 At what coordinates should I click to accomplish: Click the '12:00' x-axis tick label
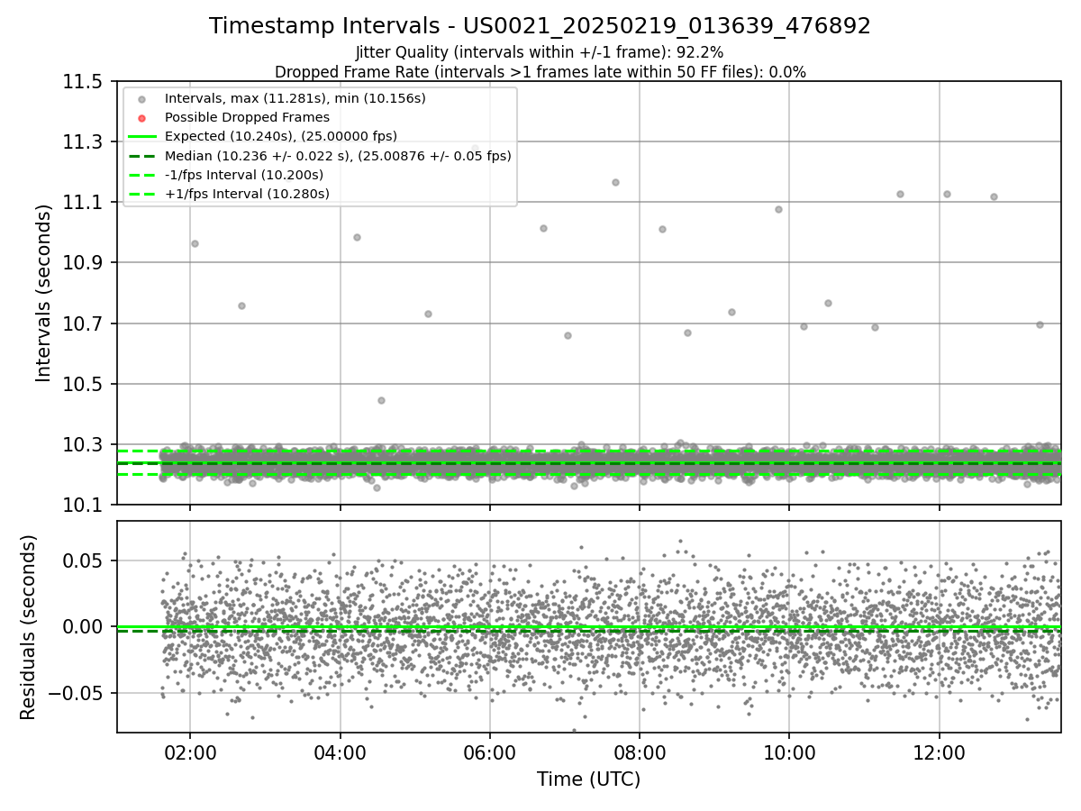(x=940, y=752)
